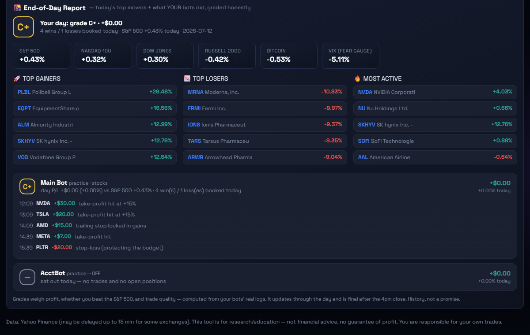Select MRNA Moderna loser row
Screen dimensions: 530x335
click(x=265, y=92)
